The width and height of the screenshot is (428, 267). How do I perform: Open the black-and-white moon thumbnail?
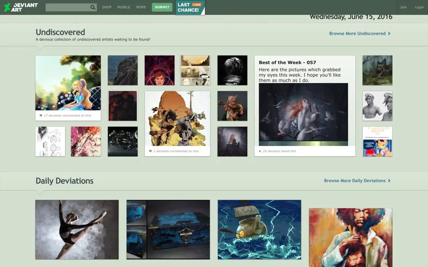pos(232,70)
